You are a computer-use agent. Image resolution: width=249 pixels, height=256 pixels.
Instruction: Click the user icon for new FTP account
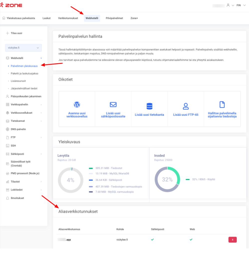186,106
